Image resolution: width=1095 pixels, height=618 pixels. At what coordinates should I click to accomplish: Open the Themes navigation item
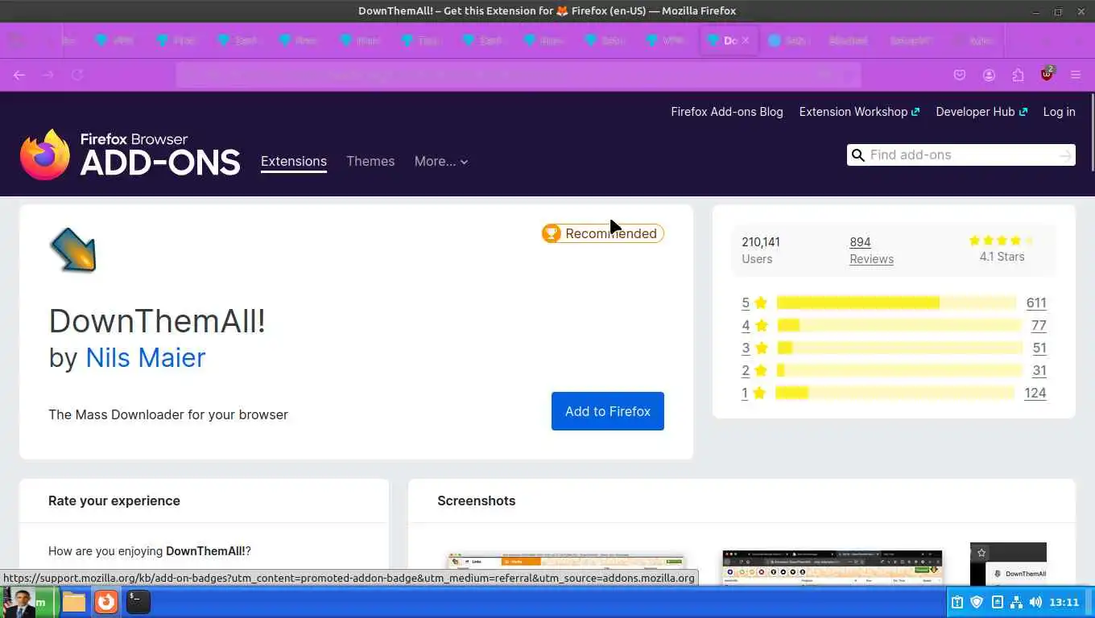click(x=370, y=161)
